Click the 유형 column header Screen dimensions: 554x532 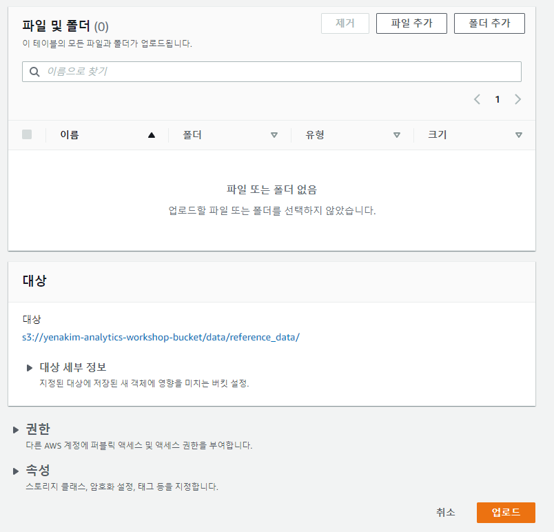[x=314, y=134]
